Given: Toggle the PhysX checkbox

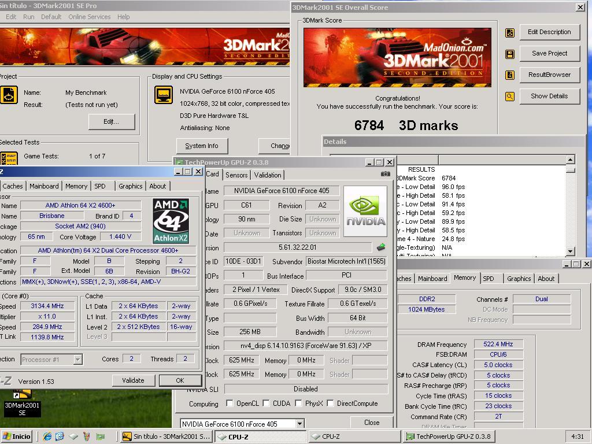Looking at the screenshot, I should pyautogui.click(x=298, y=403).
